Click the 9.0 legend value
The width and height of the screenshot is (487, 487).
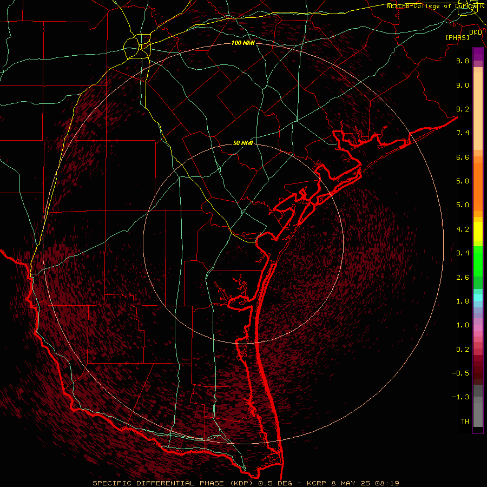pos(463,85)
